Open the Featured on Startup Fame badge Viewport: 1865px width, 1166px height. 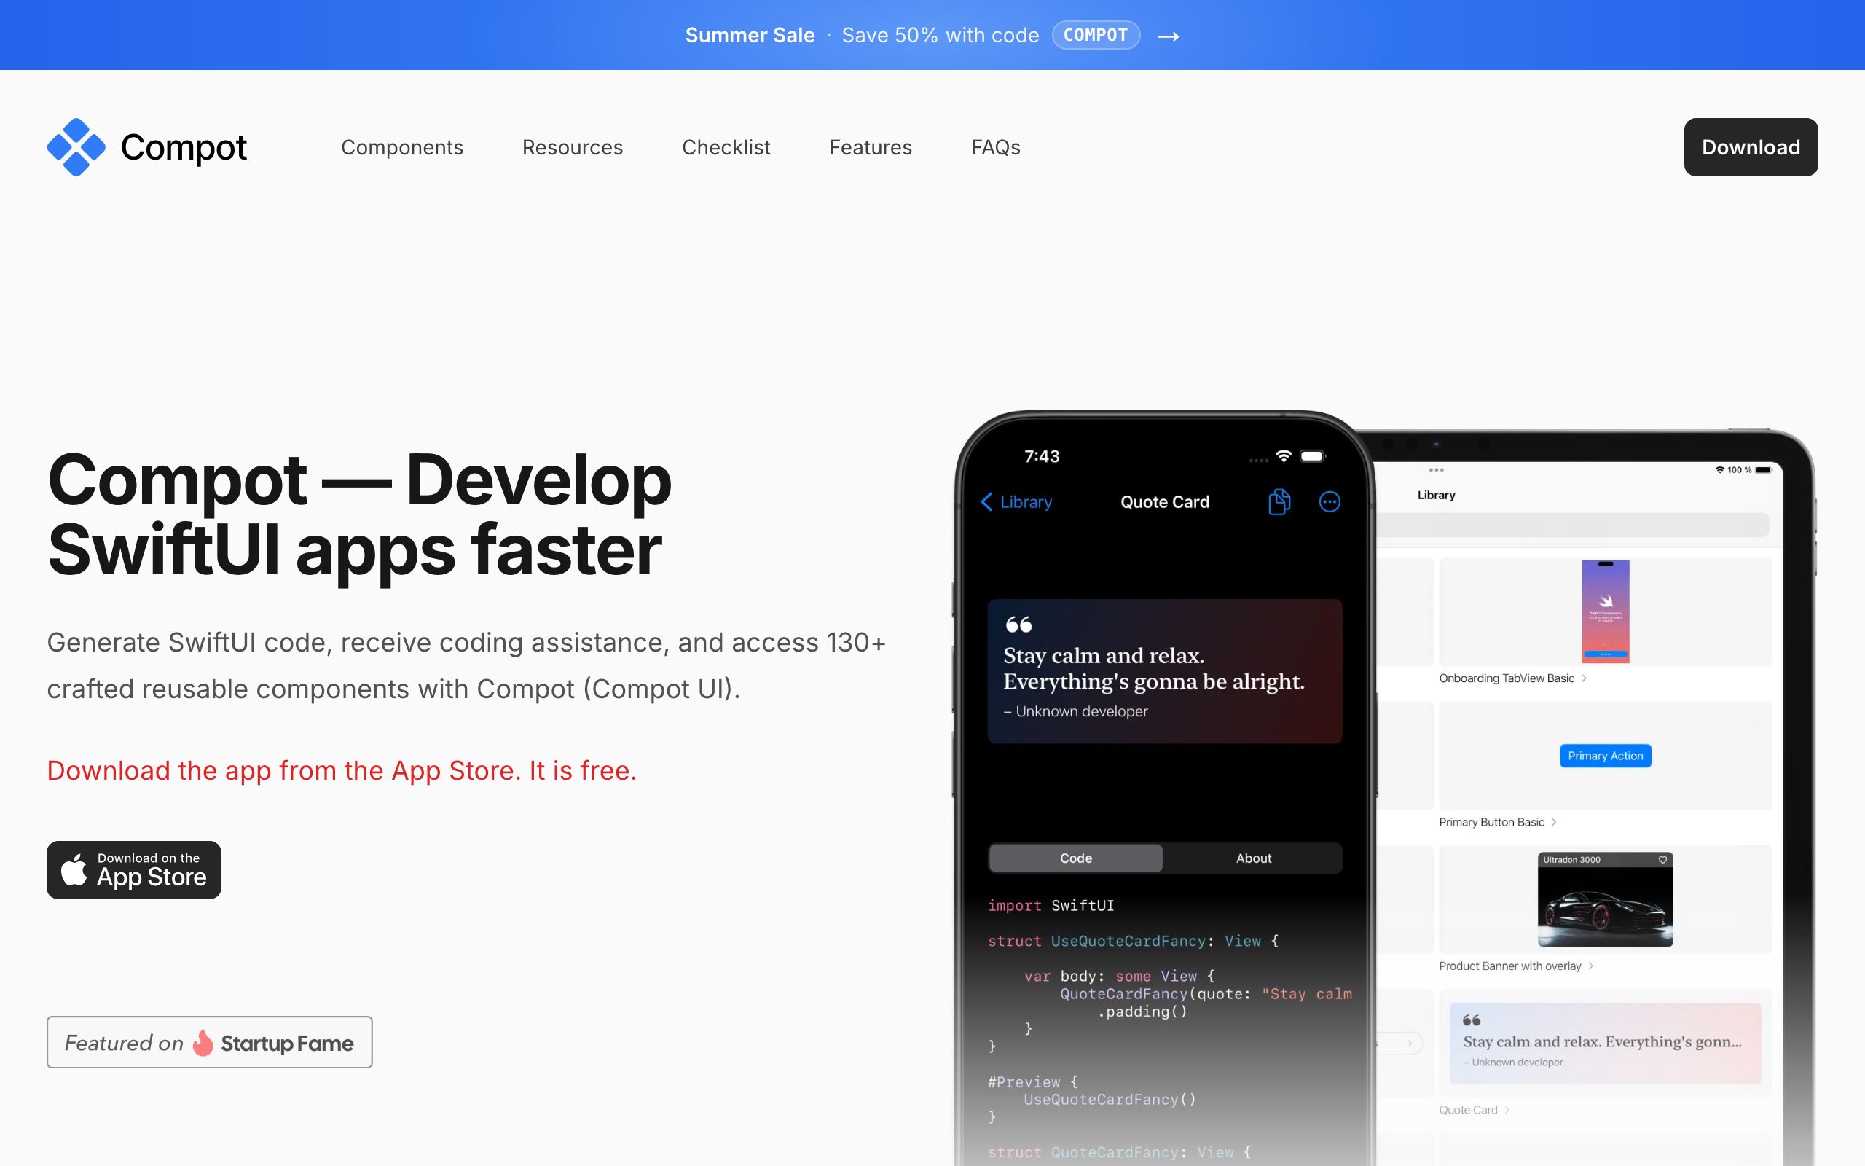209,1042
